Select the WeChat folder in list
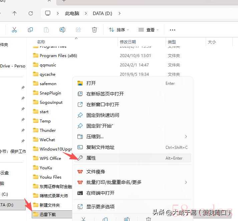 click(47, 140)
